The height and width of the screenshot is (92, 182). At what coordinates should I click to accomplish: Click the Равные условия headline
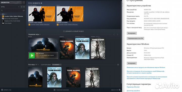pos(62,22)
